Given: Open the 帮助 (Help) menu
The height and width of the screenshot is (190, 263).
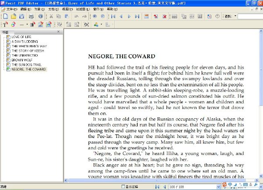Looking at the screenshot, I should [x=112, y=9].
